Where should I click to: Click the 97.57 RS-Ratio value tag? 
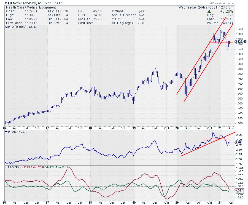pyautogui.click(x=239, y=190)
